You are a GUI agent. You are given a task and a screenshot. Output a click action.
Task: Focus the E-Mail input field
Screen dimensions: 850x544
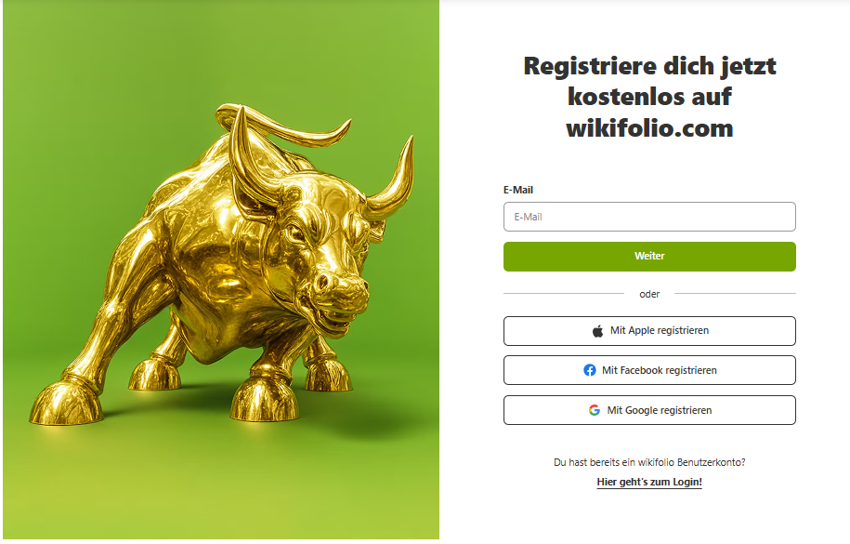pyautogui.click(x=649, y=217)
